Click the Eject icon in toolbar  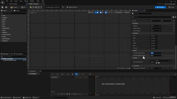click(39, 7)
